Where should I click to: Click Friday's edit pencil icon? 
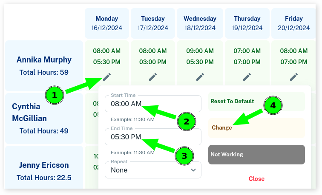(x=294, y=76)
